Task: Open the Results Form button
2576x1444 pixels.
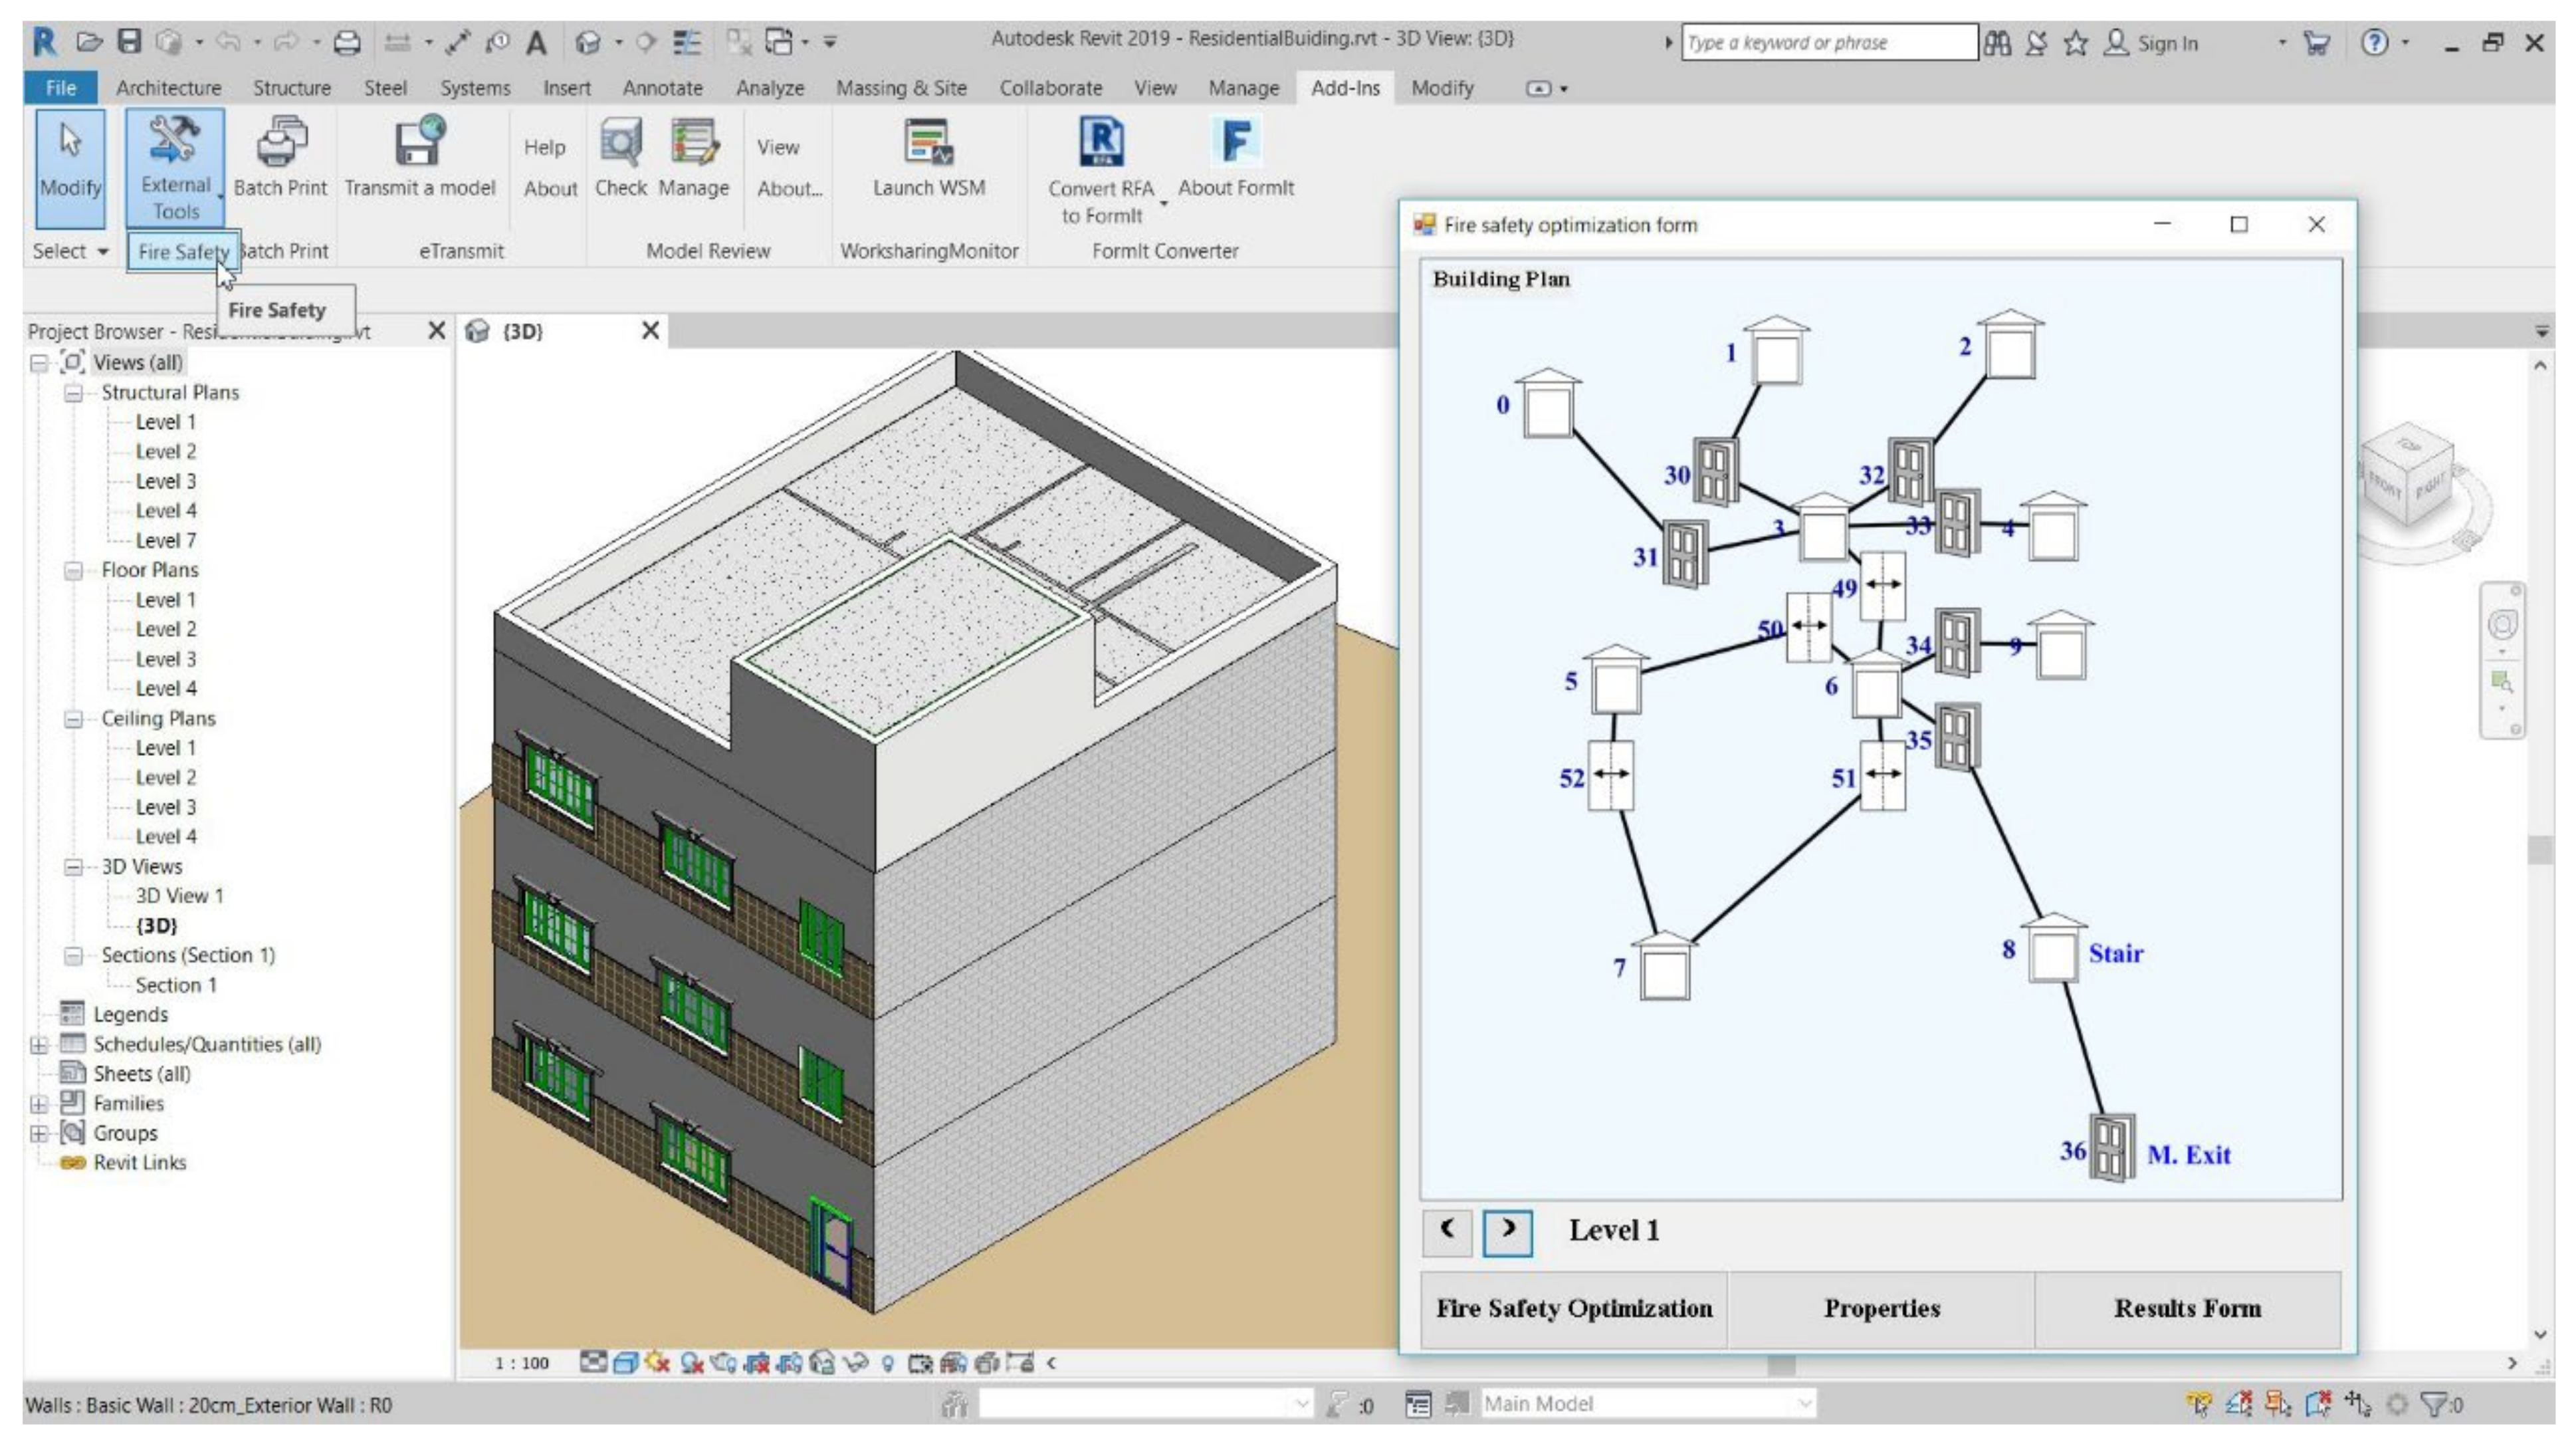Action: 2187,1309
